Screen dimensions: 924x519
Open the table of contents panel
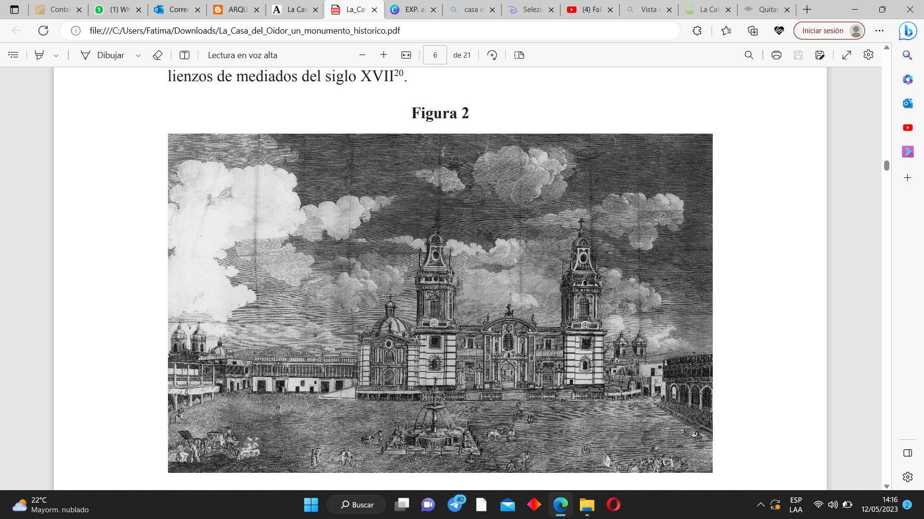coord(13,55)
